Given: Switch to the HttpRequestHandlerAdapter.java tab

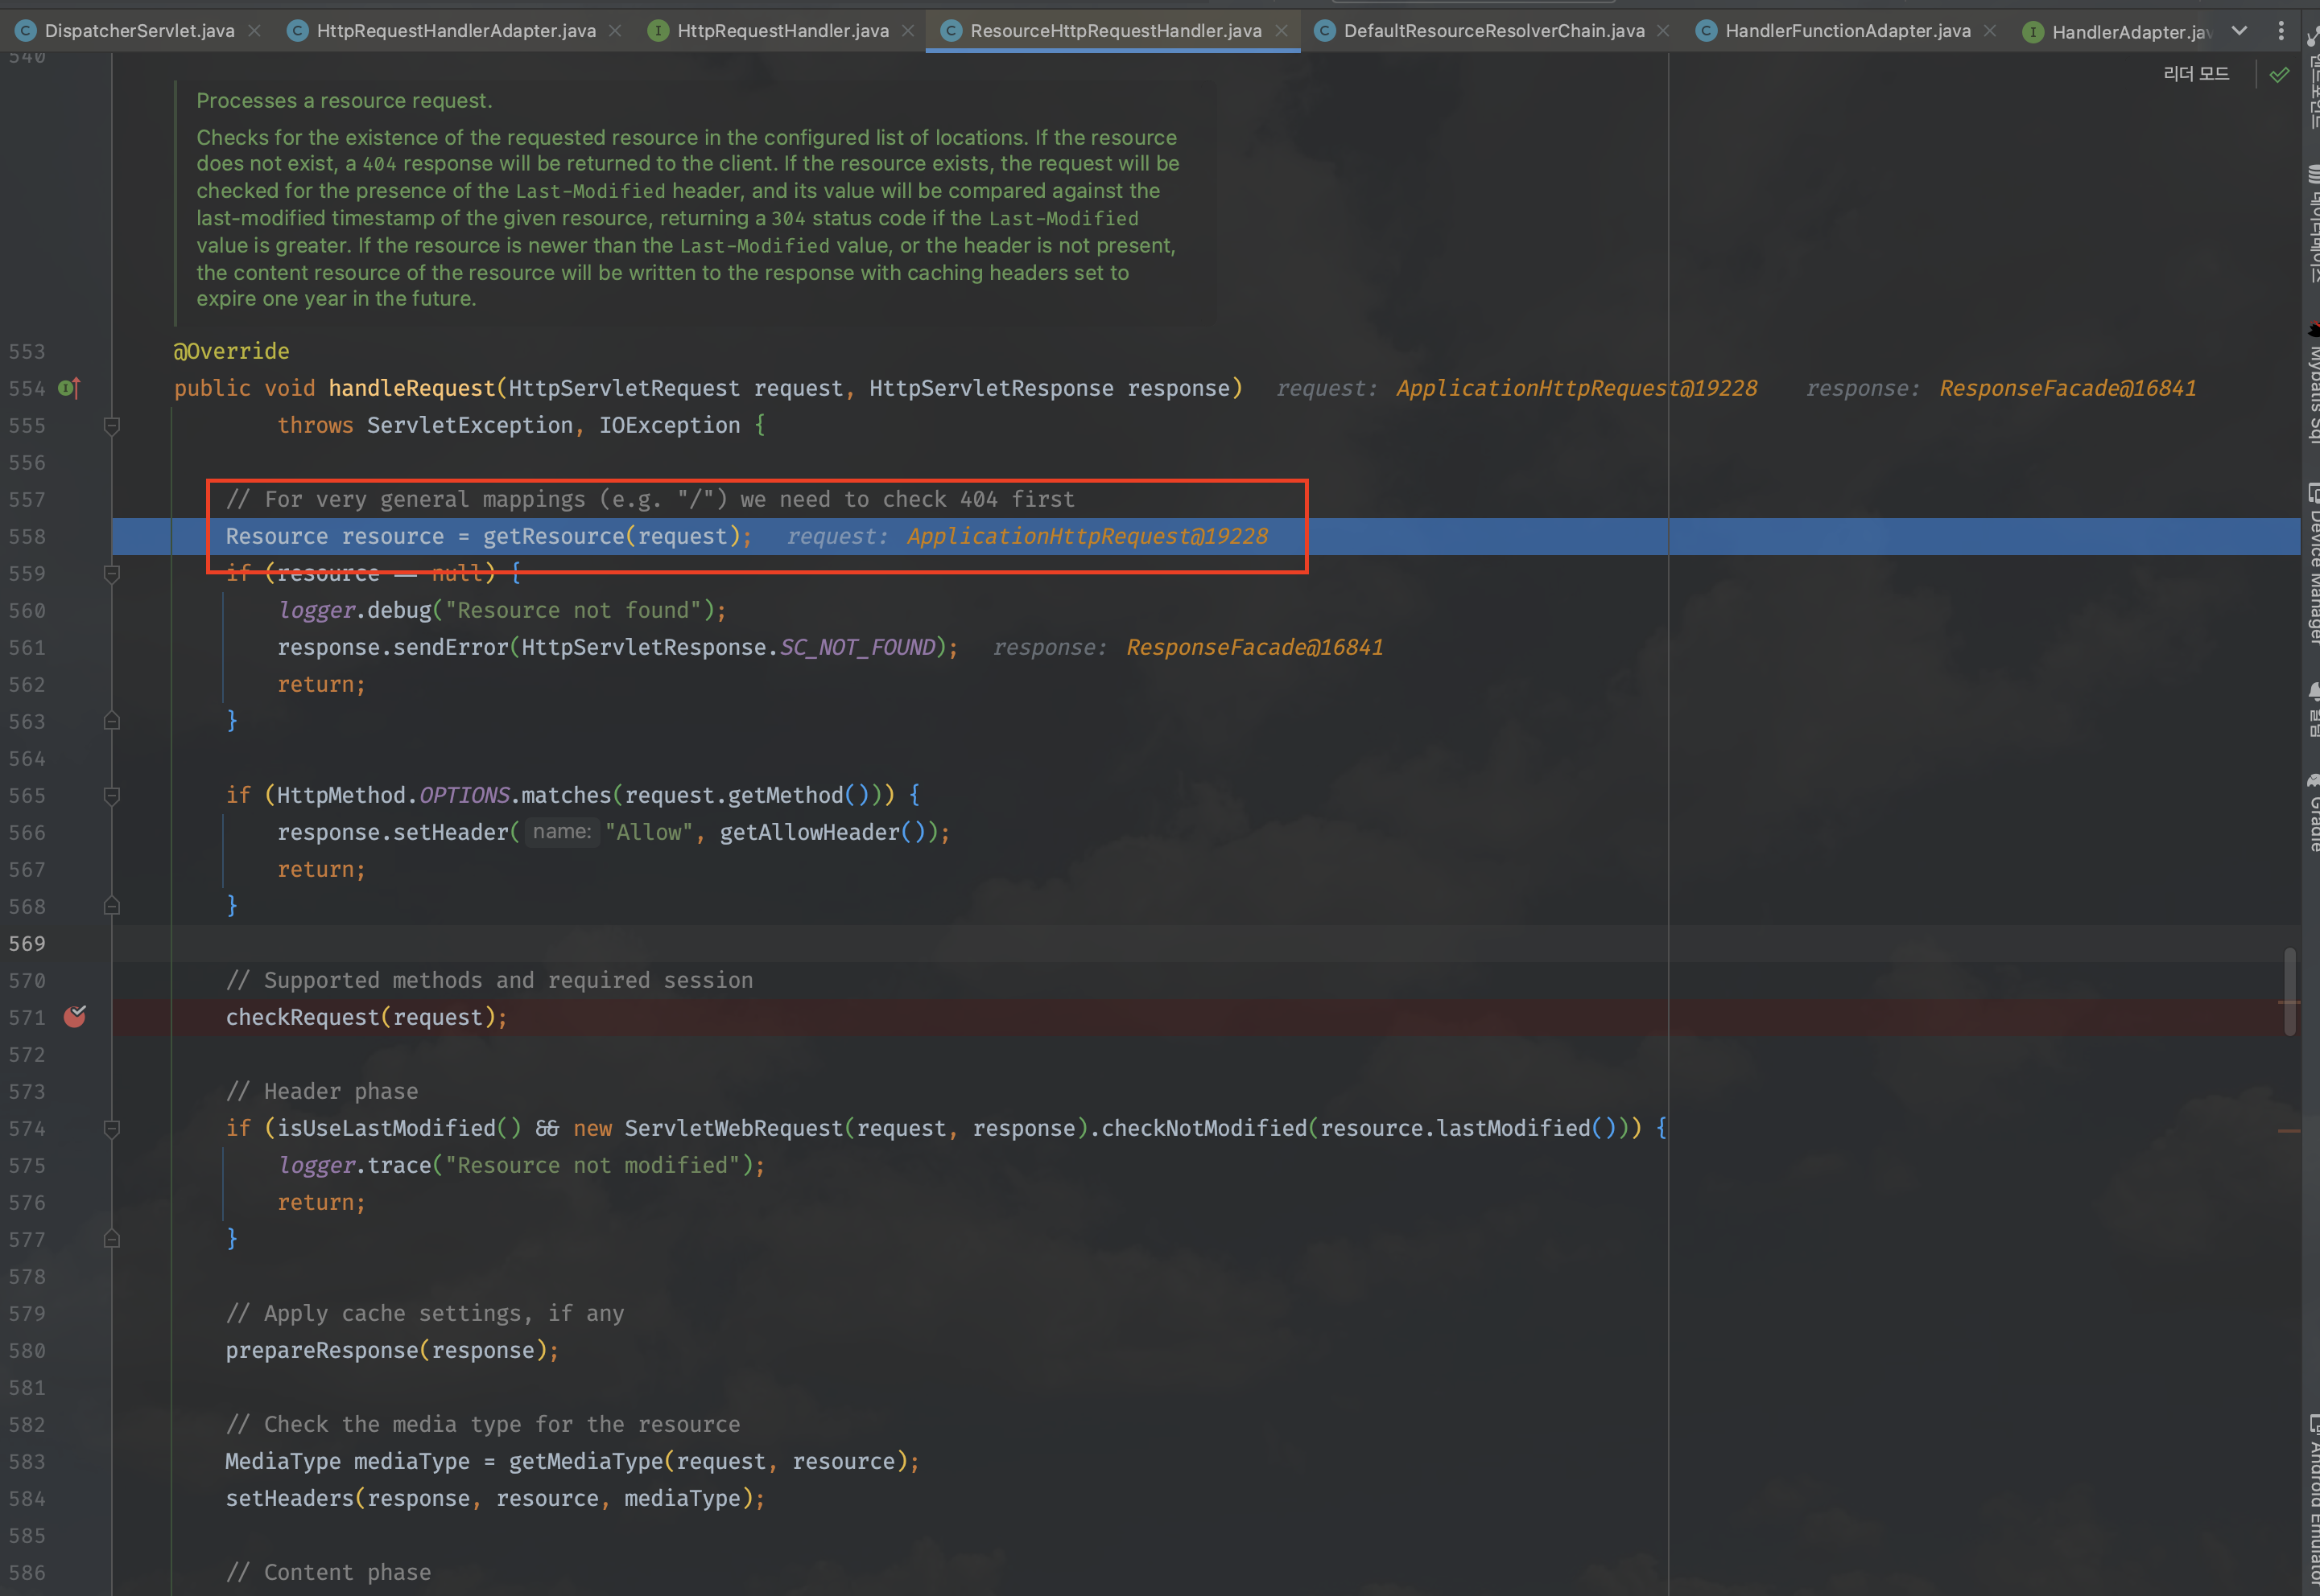Looking at the screenshot, I should [x=456, y=31].
